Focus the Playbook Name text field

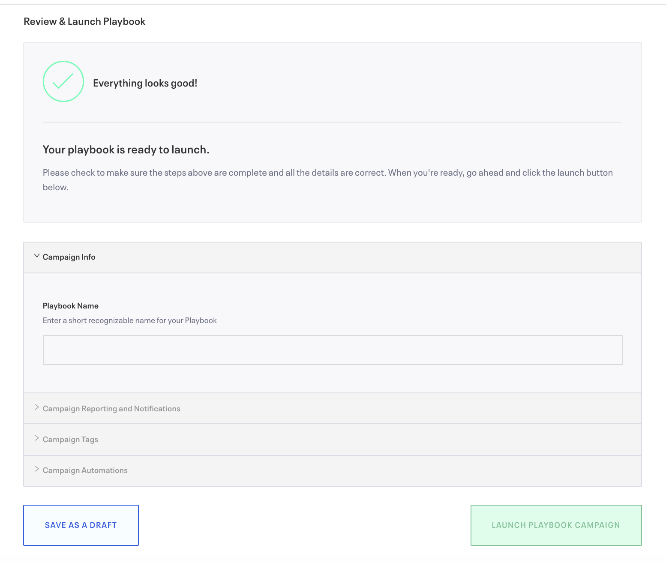point(333,350)
